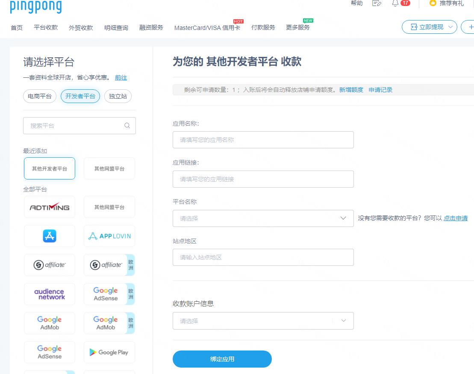Open 融资服务 menu
This screenshot has height=374, width=474.
(151, 27)
